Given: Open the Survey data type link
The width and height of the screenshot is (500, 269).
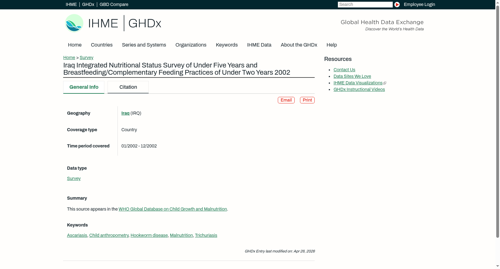Looking at the screenshot, I should pos(74,178).
